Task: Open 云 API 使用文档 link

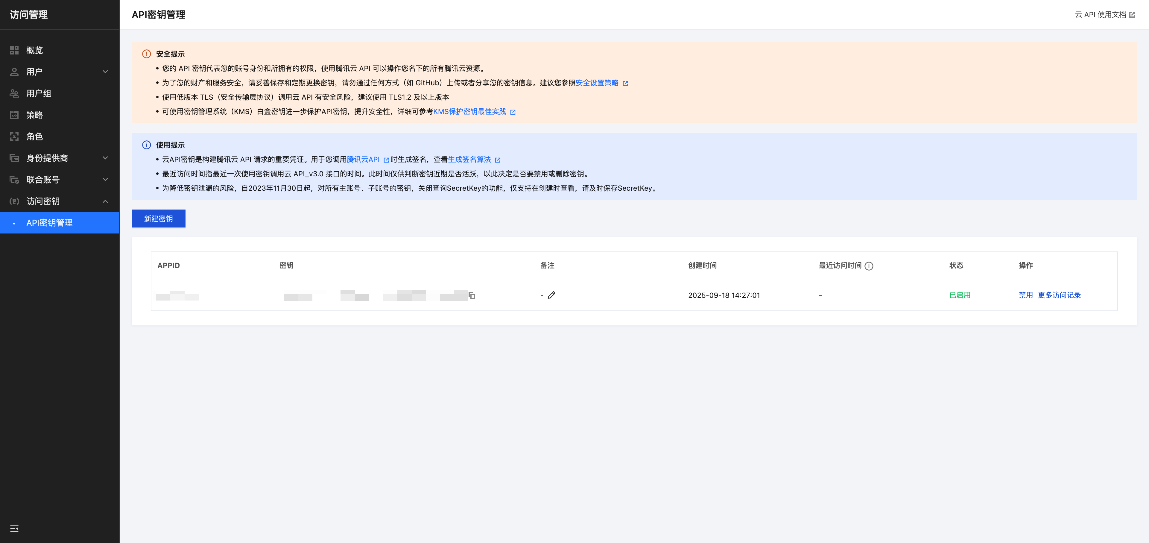Action: tap(1101, 15)
